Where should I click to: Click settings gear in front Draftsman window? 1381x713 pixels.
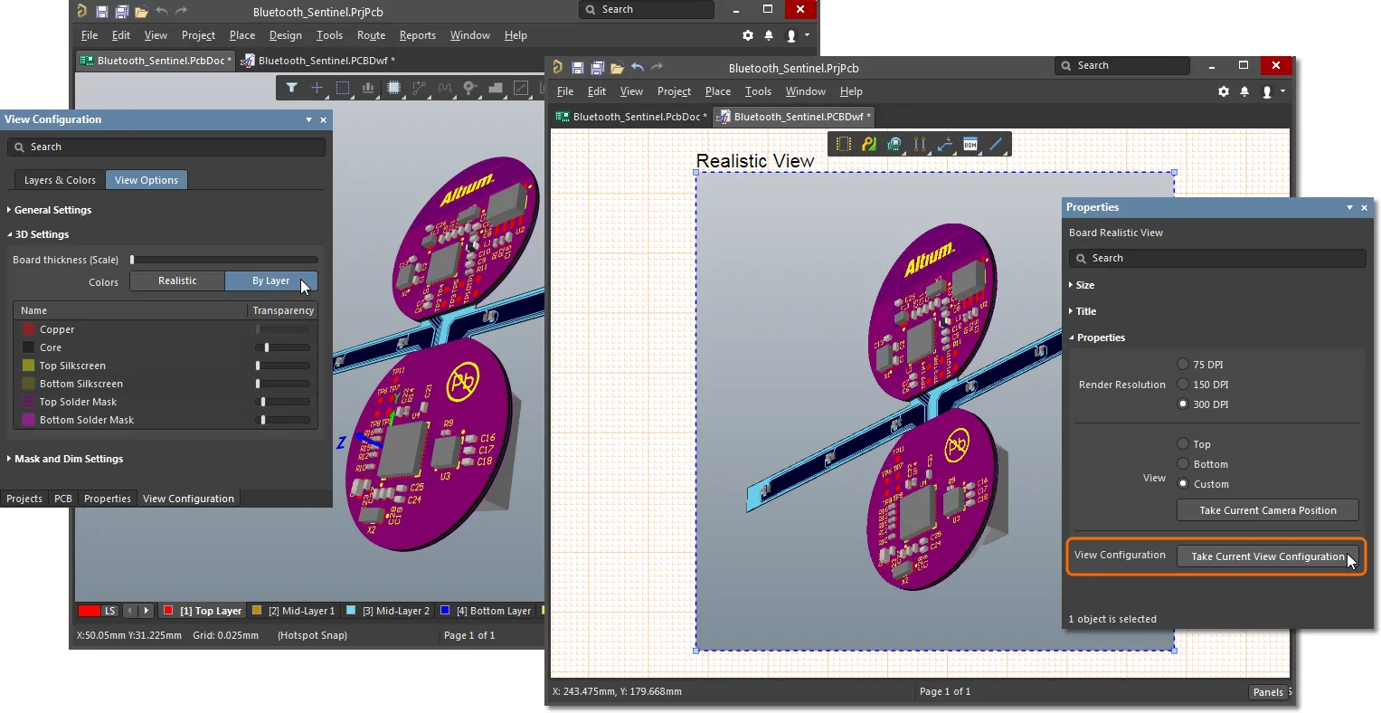point(1224,91)
